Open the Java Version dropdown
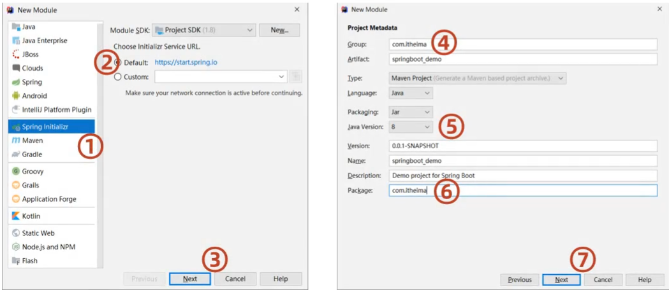 coord(411,127)
